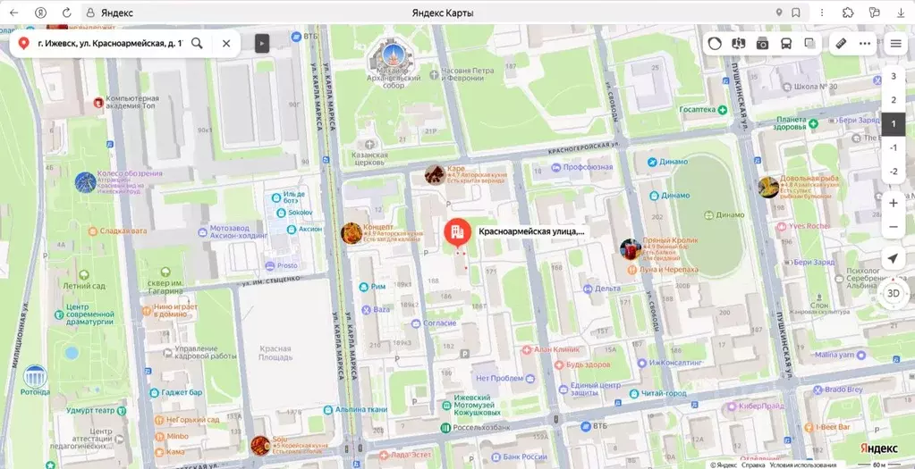This screenshot has height=469, width=915.
Task: Open the browser three-dot options menu
Action: pos(822,13)
